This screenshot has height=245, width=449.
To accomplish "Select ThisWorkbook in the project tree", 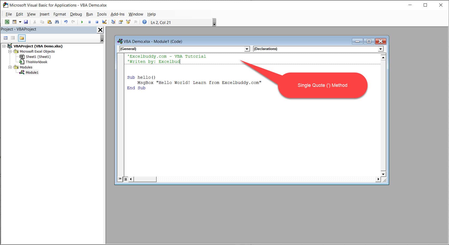I will [36, 62].
